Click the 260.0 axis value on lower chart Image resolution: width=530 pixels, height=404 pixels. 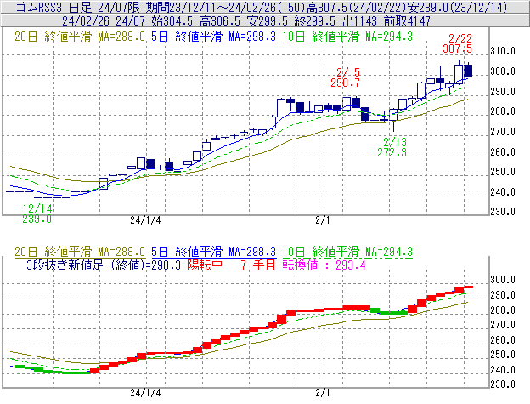click(x=503, y=339)
